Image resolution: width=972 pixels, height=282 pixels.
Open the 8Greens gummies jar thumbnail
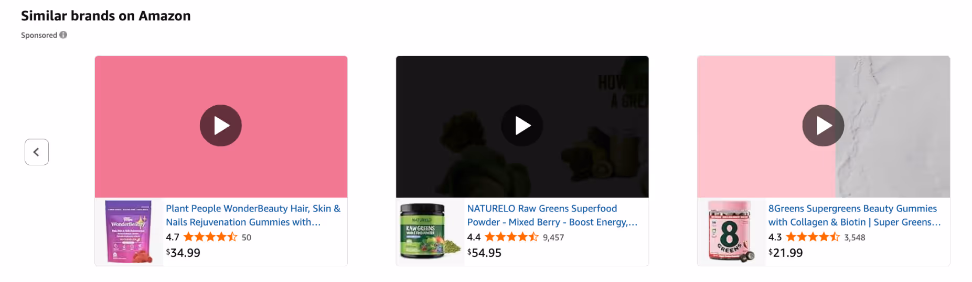point(731,232)
